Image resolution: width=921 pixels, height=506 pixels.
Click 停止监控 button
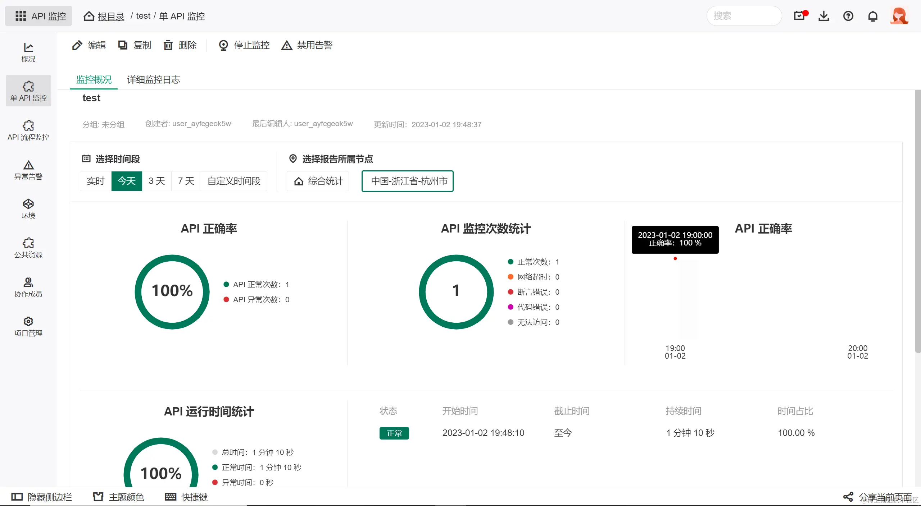(x=244, y=45)
